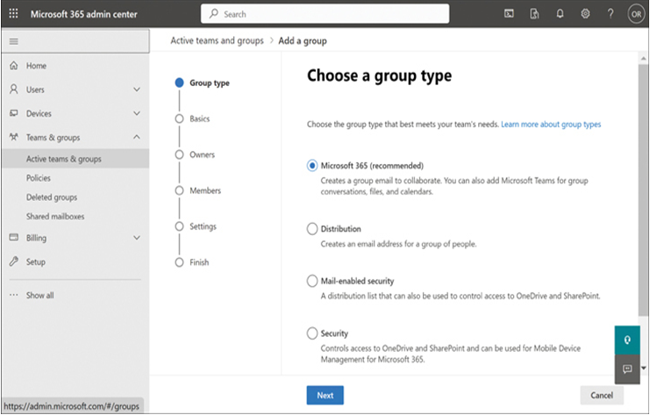Viewport: 650px width, 415px height.
Task: Click the 'Choose a group type' heading
Action: click(x=379, y=75)
